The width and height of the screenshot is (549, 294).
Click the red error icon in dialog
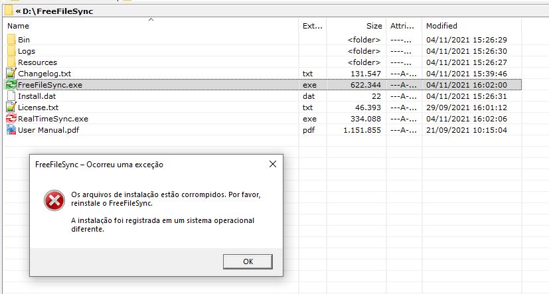click(54, 200)
